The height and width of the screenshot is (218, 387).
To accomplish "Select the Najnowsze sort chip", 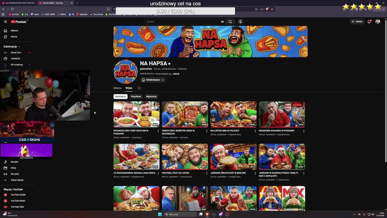I will (x=120, y=96).
